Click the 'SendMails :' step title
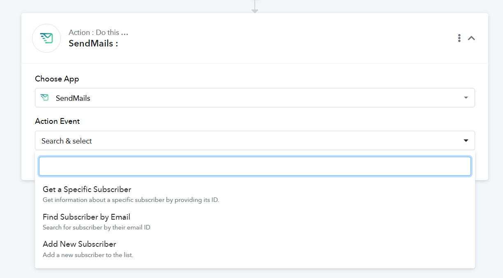The image size is (503, 278). pyautogui.click(x=93, y=43)
